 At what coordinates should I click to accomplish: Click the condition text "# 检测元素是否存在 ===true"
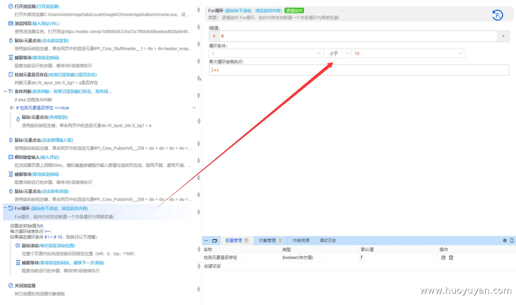pos(42,108)
